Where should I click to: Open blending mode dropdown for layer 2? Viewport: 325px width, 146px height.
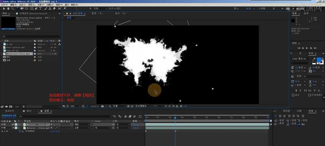82,128
